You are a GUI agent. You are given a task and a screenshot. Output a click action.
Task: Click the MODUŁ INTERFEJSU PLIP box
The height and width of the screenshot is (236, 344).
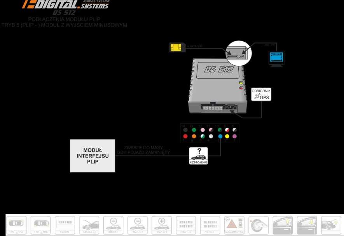93,156
